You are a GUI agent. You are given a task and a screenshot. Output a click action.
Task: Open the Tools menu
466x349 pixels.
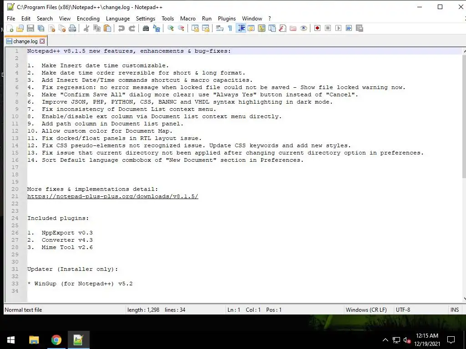(x=167, y=18)
